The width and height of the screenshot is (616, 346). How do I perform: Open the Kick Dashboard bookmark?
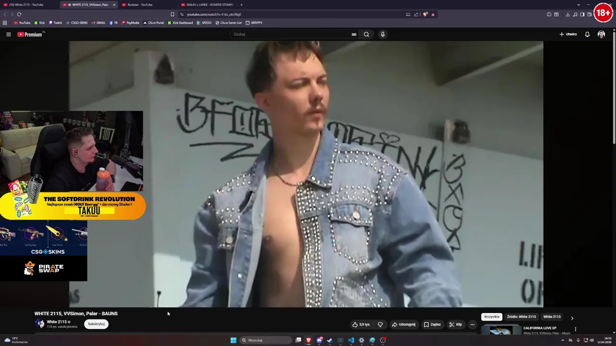[x=180, y=23]
